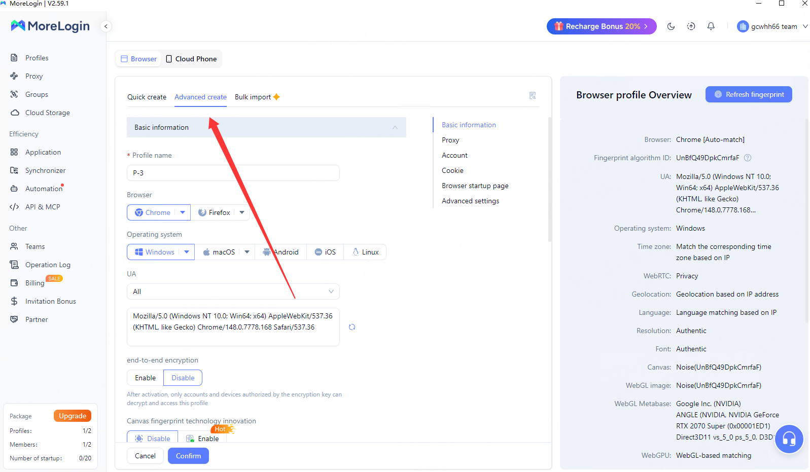Screen dimensions: 810x472
Task: Open fingerprint algorithm ID help
Action: (x=748, y=158)
